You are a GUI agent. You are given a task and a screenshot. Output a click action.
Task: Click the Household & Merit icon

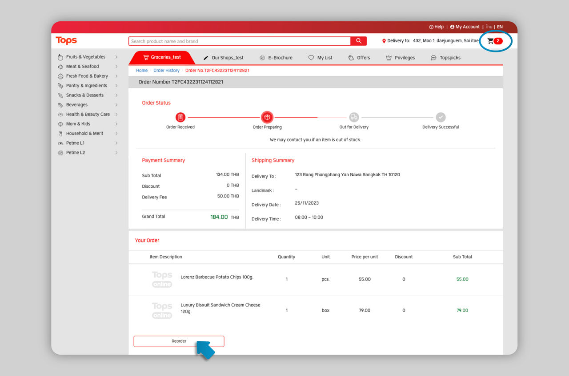61,133
